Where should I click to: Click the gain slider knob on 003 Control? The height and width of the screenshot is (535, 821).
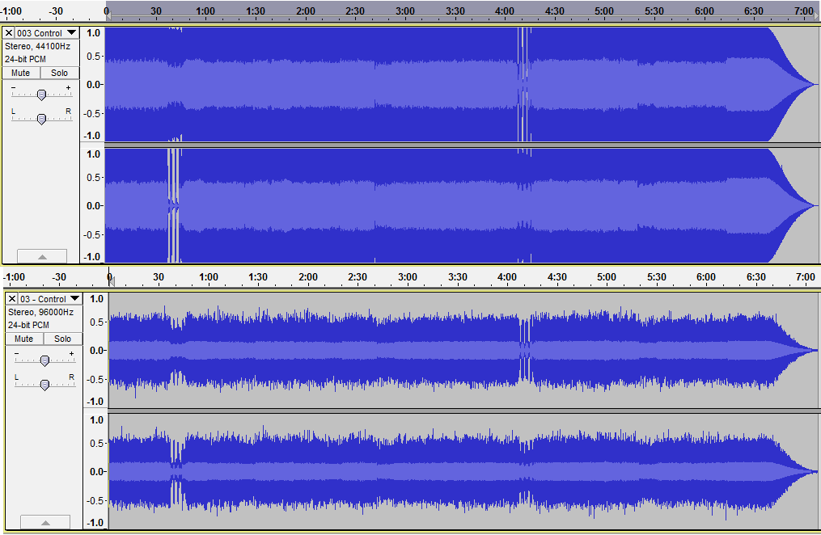(41, 95)
